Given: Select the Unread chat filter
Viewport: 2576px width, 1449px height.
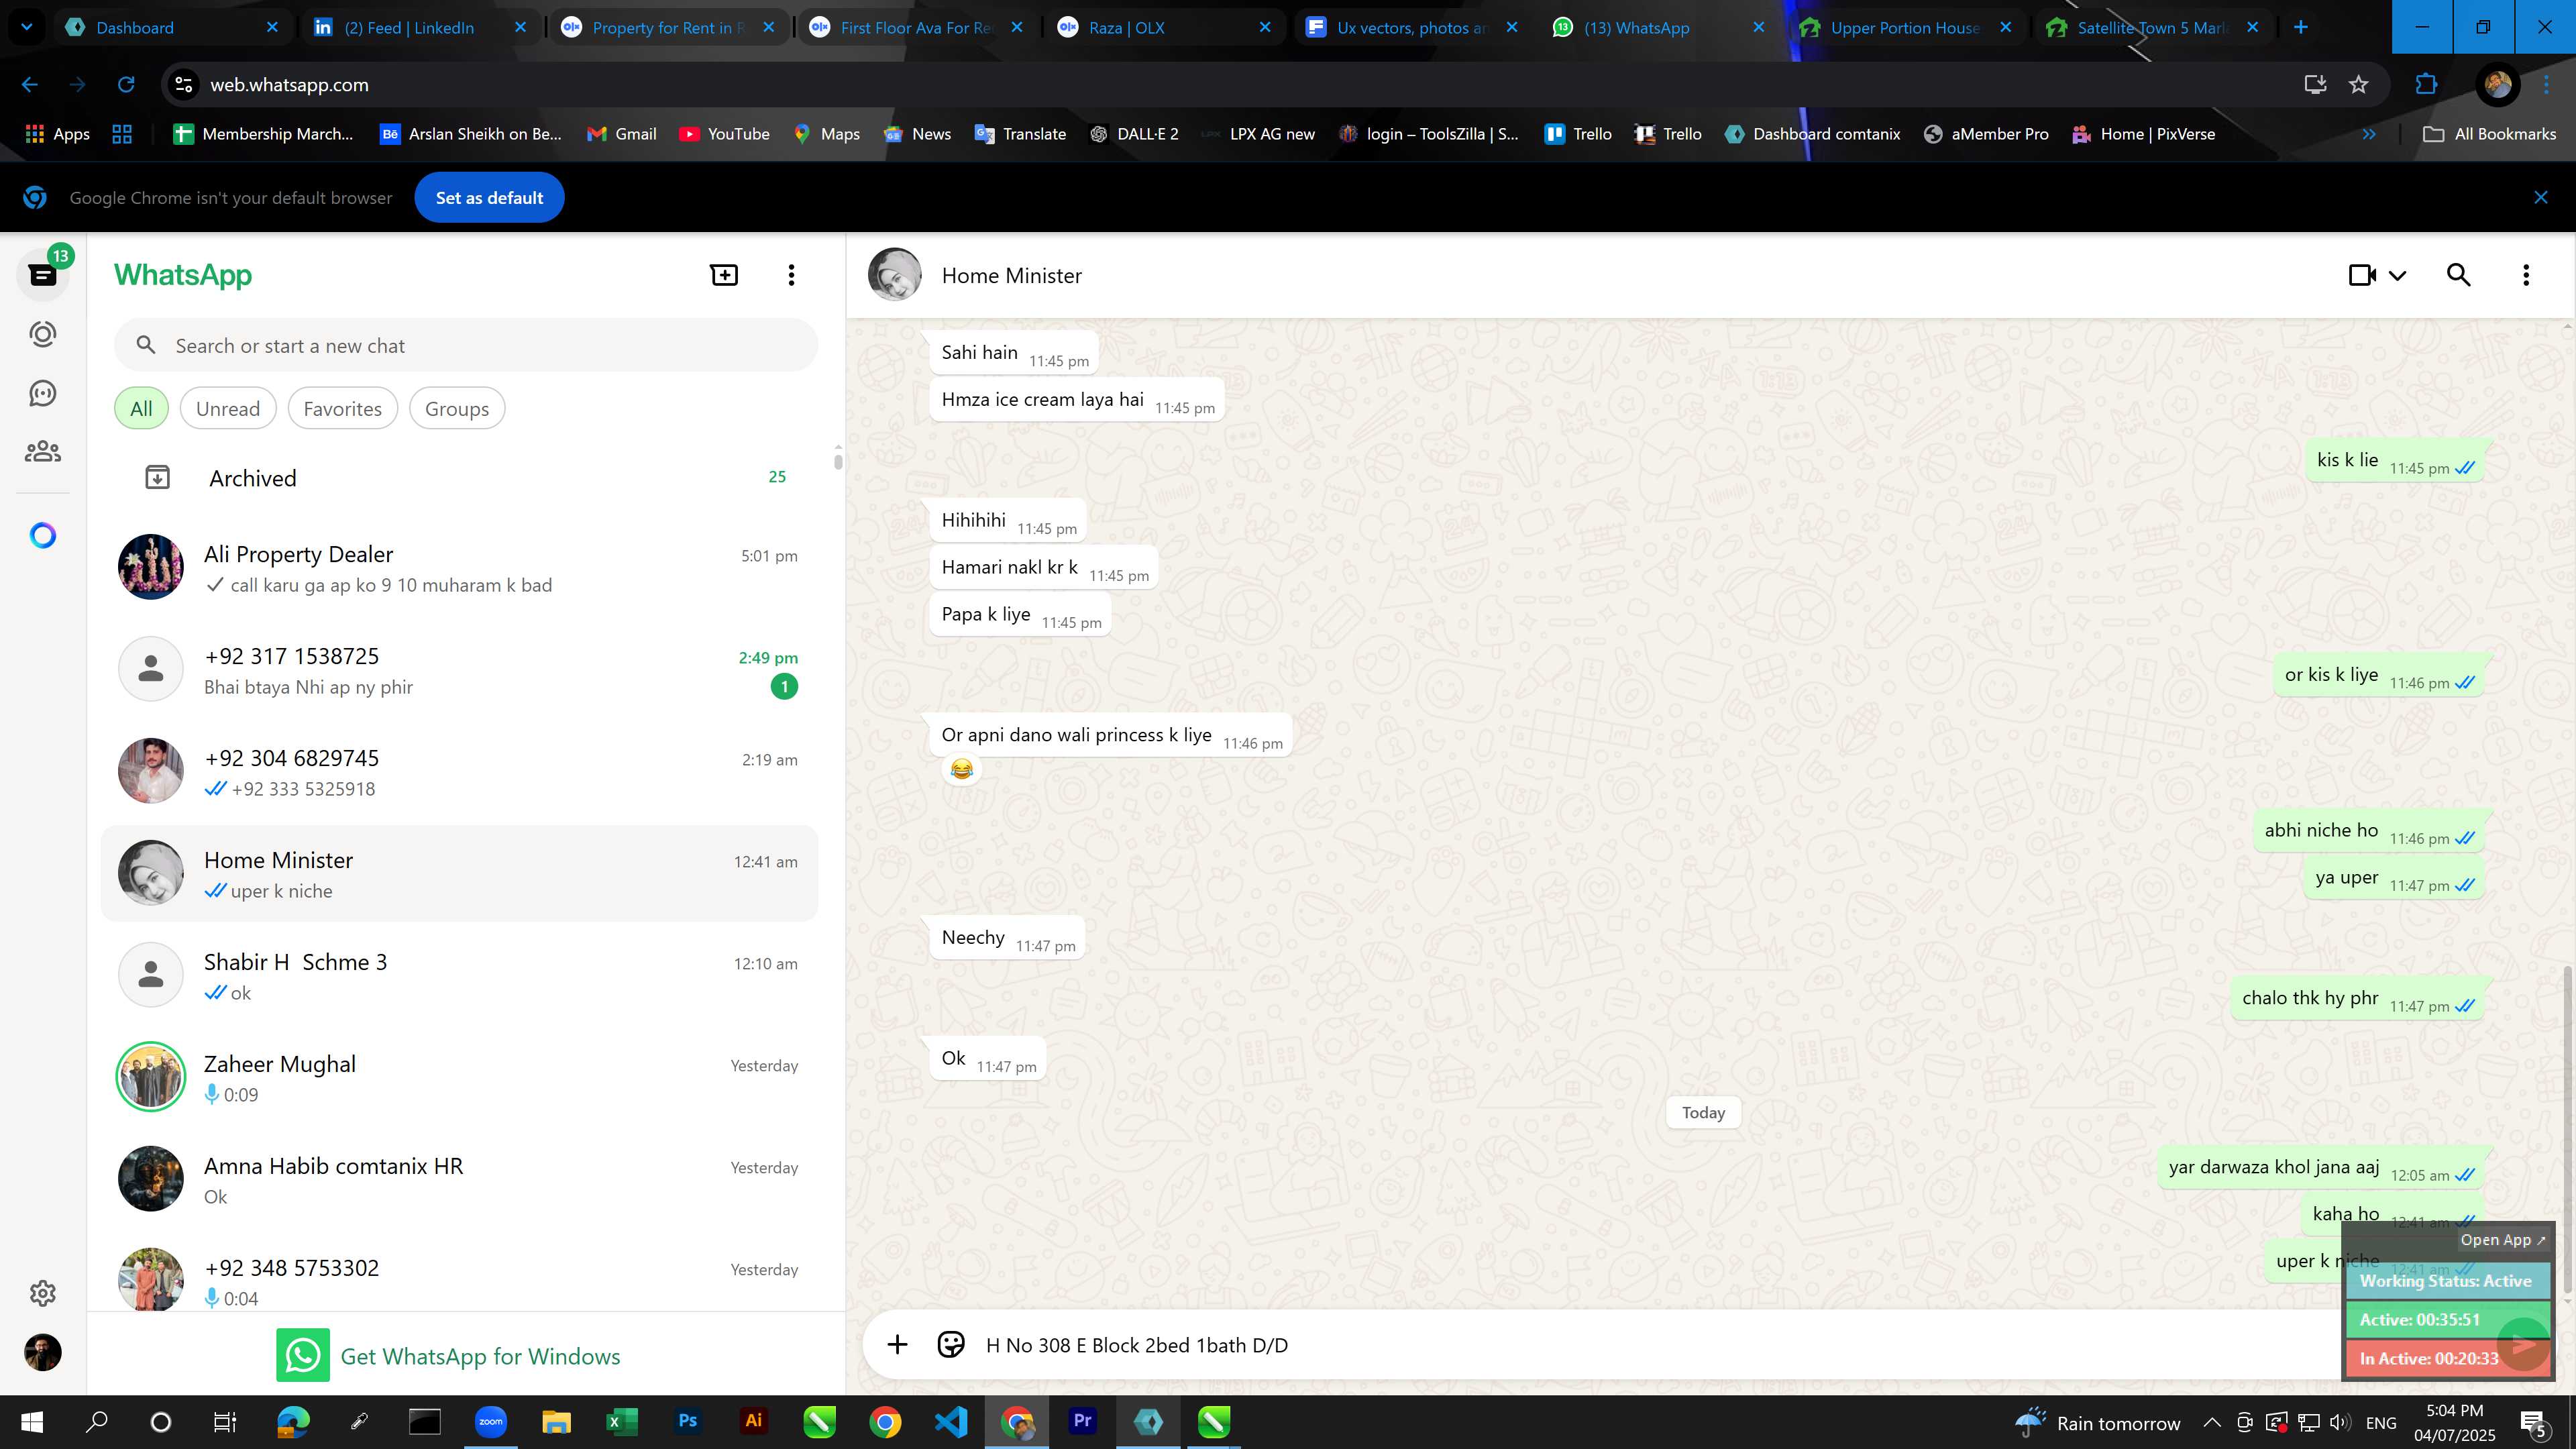Looking at the screenshot, I should (228, 409).
